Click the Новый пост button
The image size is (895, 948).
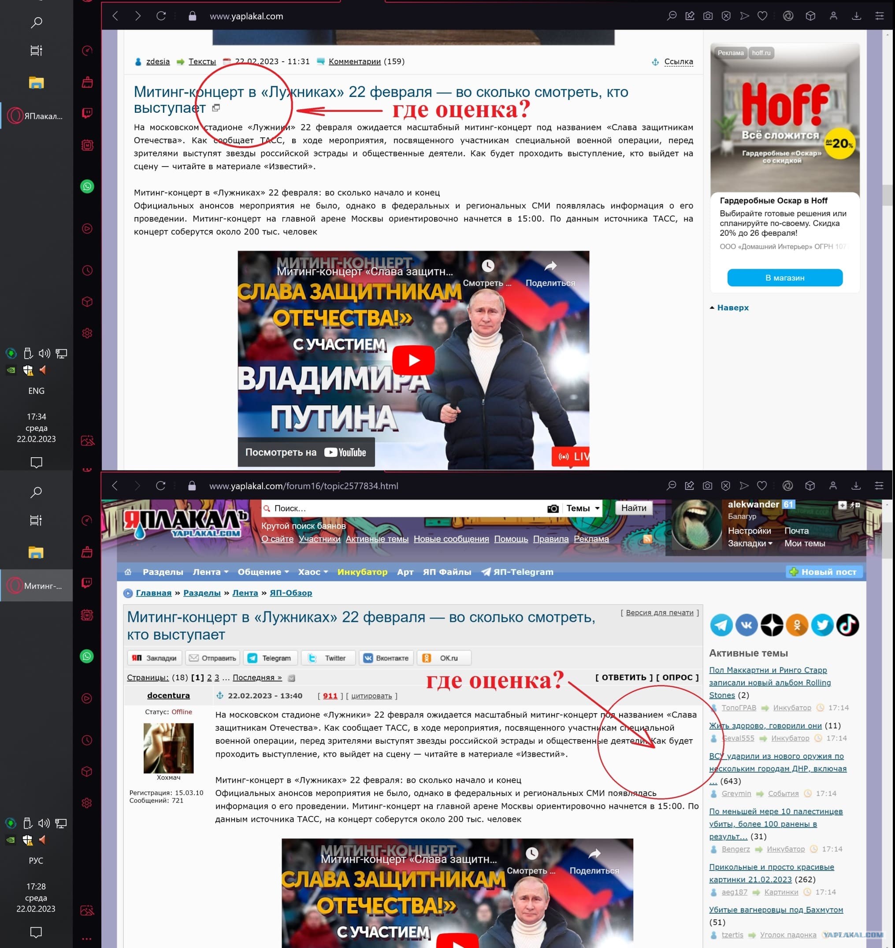(x=824, y=572)
